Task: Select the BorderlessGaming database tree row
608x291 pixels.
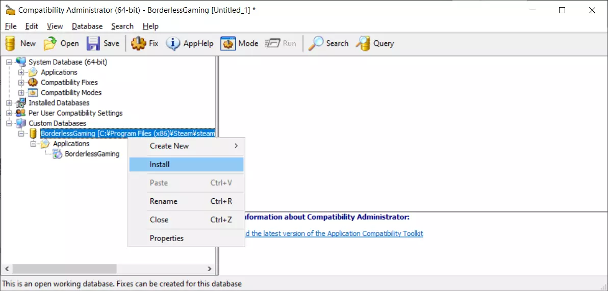Action: [x=127, y=134]
